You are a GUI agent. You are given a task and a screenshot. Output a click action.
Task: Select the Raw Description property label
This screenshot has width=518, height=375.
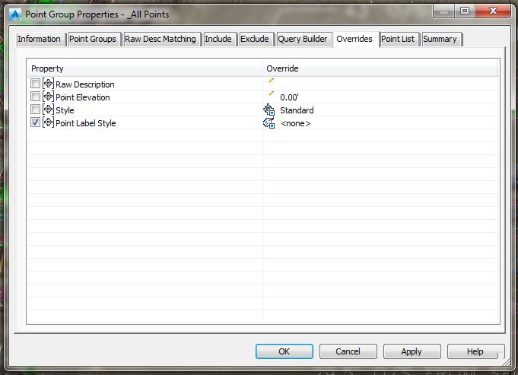tap(85, 84)
